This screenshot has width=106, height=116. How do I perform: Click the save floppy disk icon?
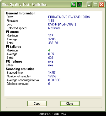80,4
